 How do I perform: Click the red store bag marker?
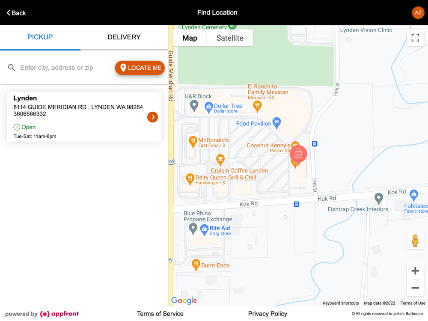click(x=298, y=155)
